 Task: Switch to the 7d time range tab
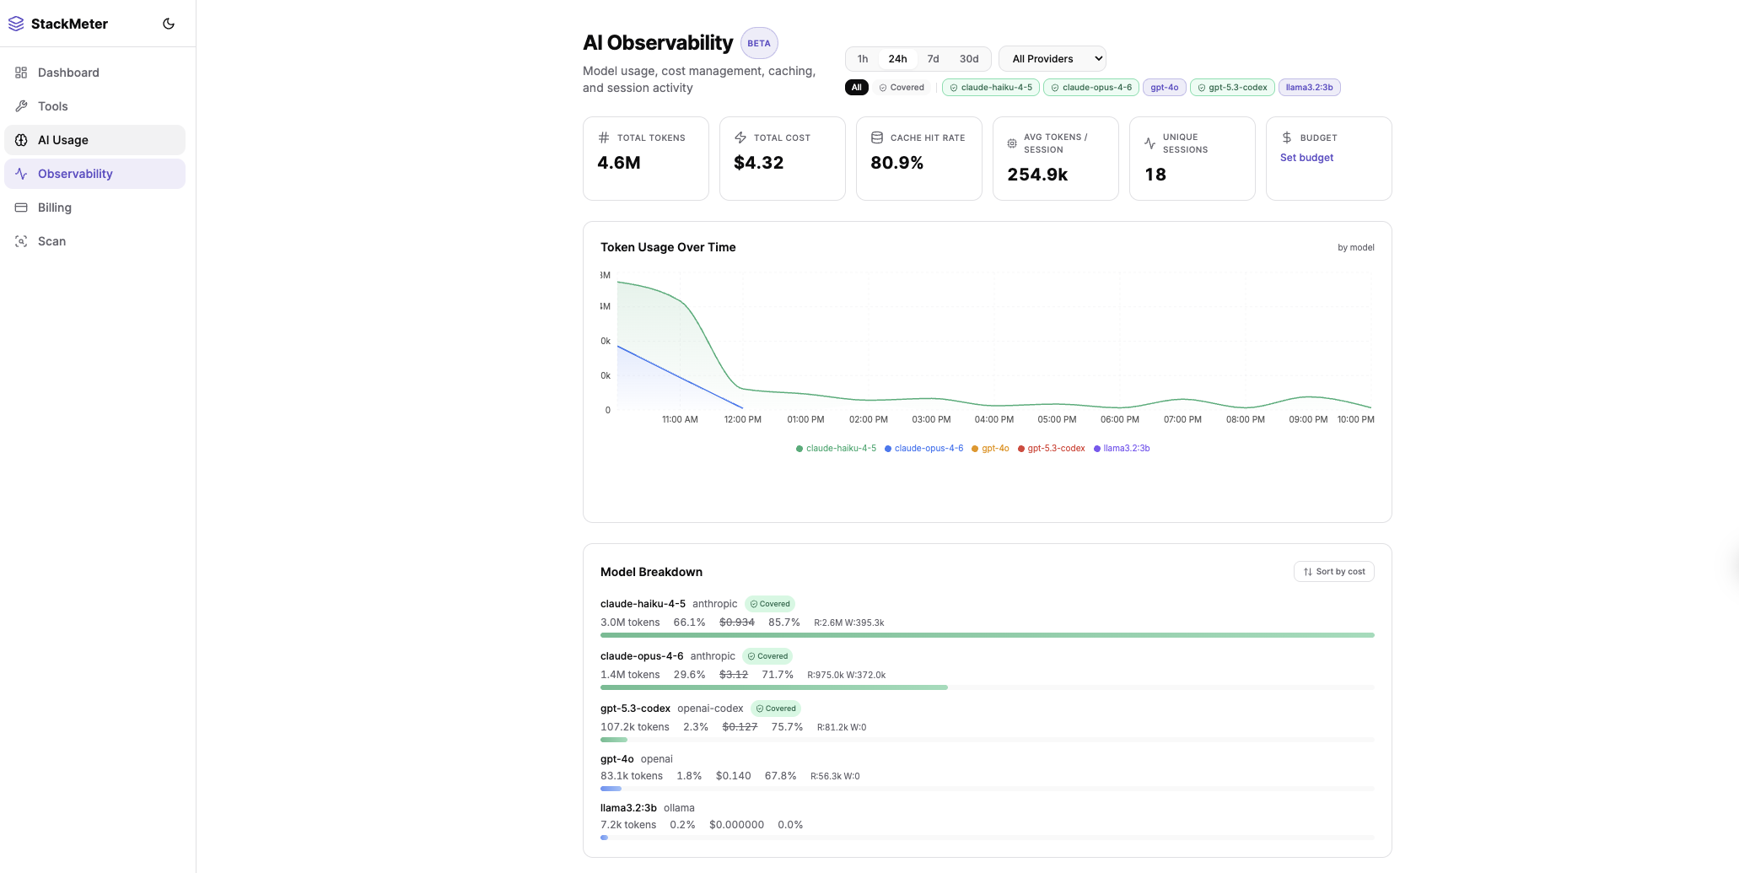coord(933,58)
